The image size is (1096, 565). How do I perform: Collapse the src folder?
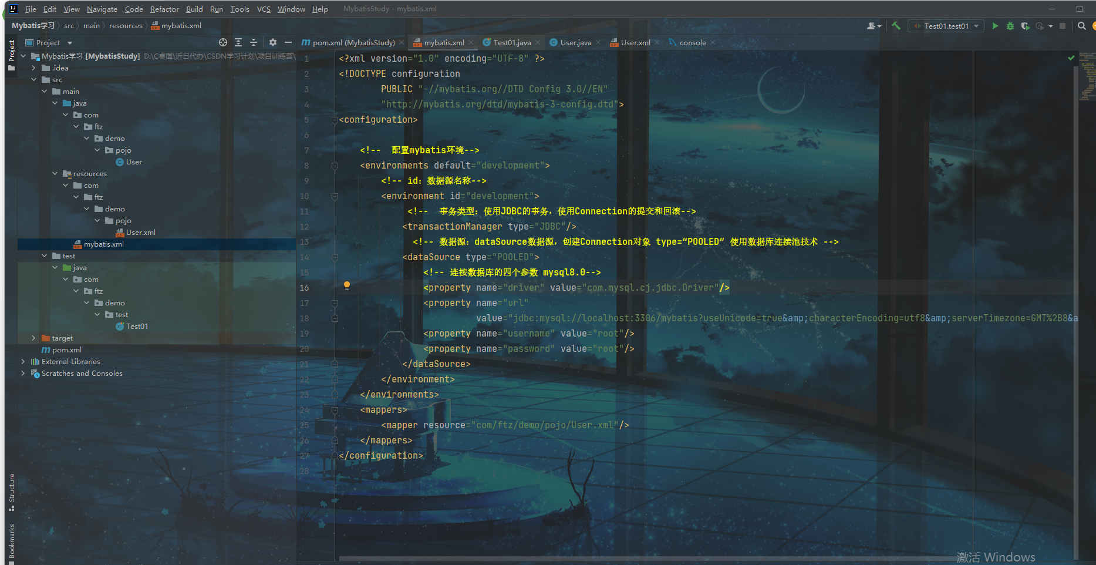click(33, 79)
